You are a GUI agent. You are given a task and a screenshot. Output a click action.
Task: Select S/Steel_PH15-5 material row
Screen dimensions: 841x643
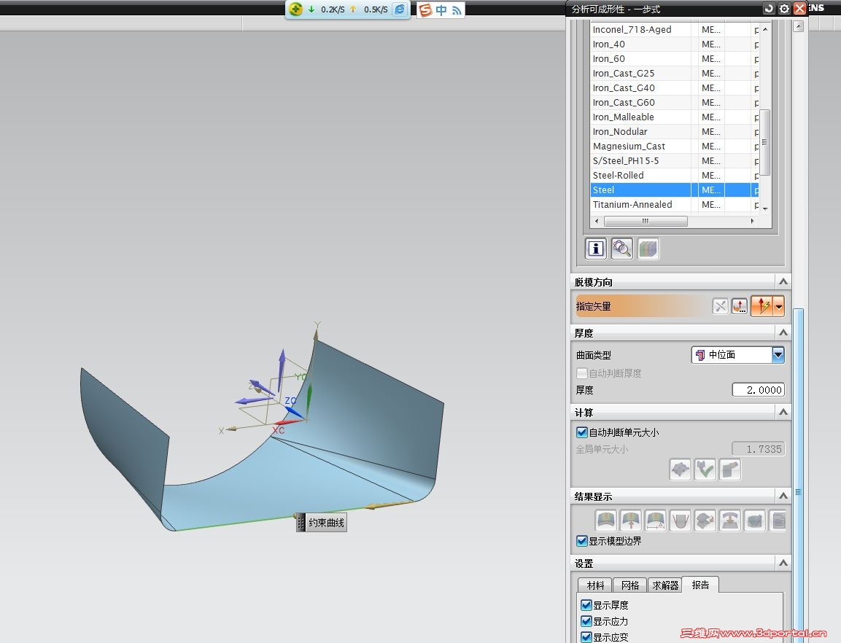click(x=675, y=161)
